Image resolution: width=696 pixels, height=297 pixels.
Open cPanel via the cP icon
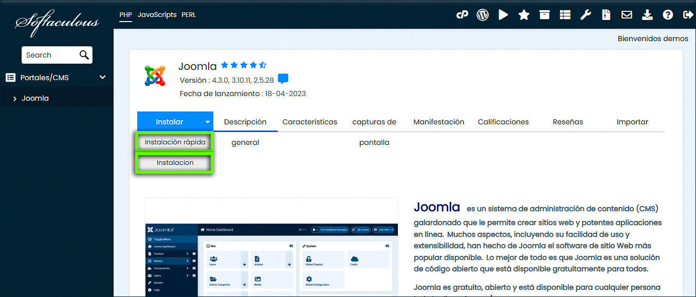pos(462,14)
